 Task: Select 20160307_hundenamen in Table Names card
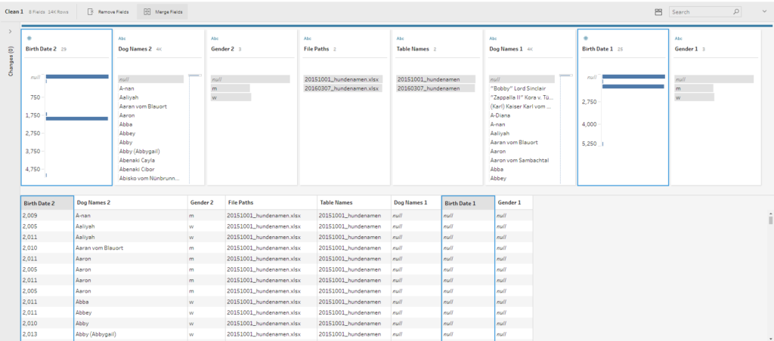tap(435, 88)
